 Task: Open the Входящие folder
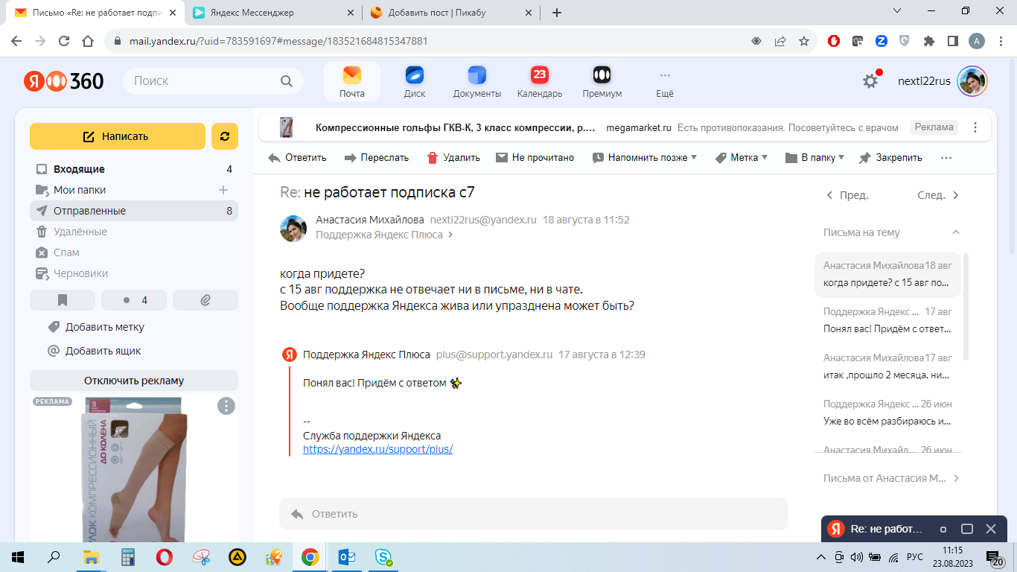[134, 169]
